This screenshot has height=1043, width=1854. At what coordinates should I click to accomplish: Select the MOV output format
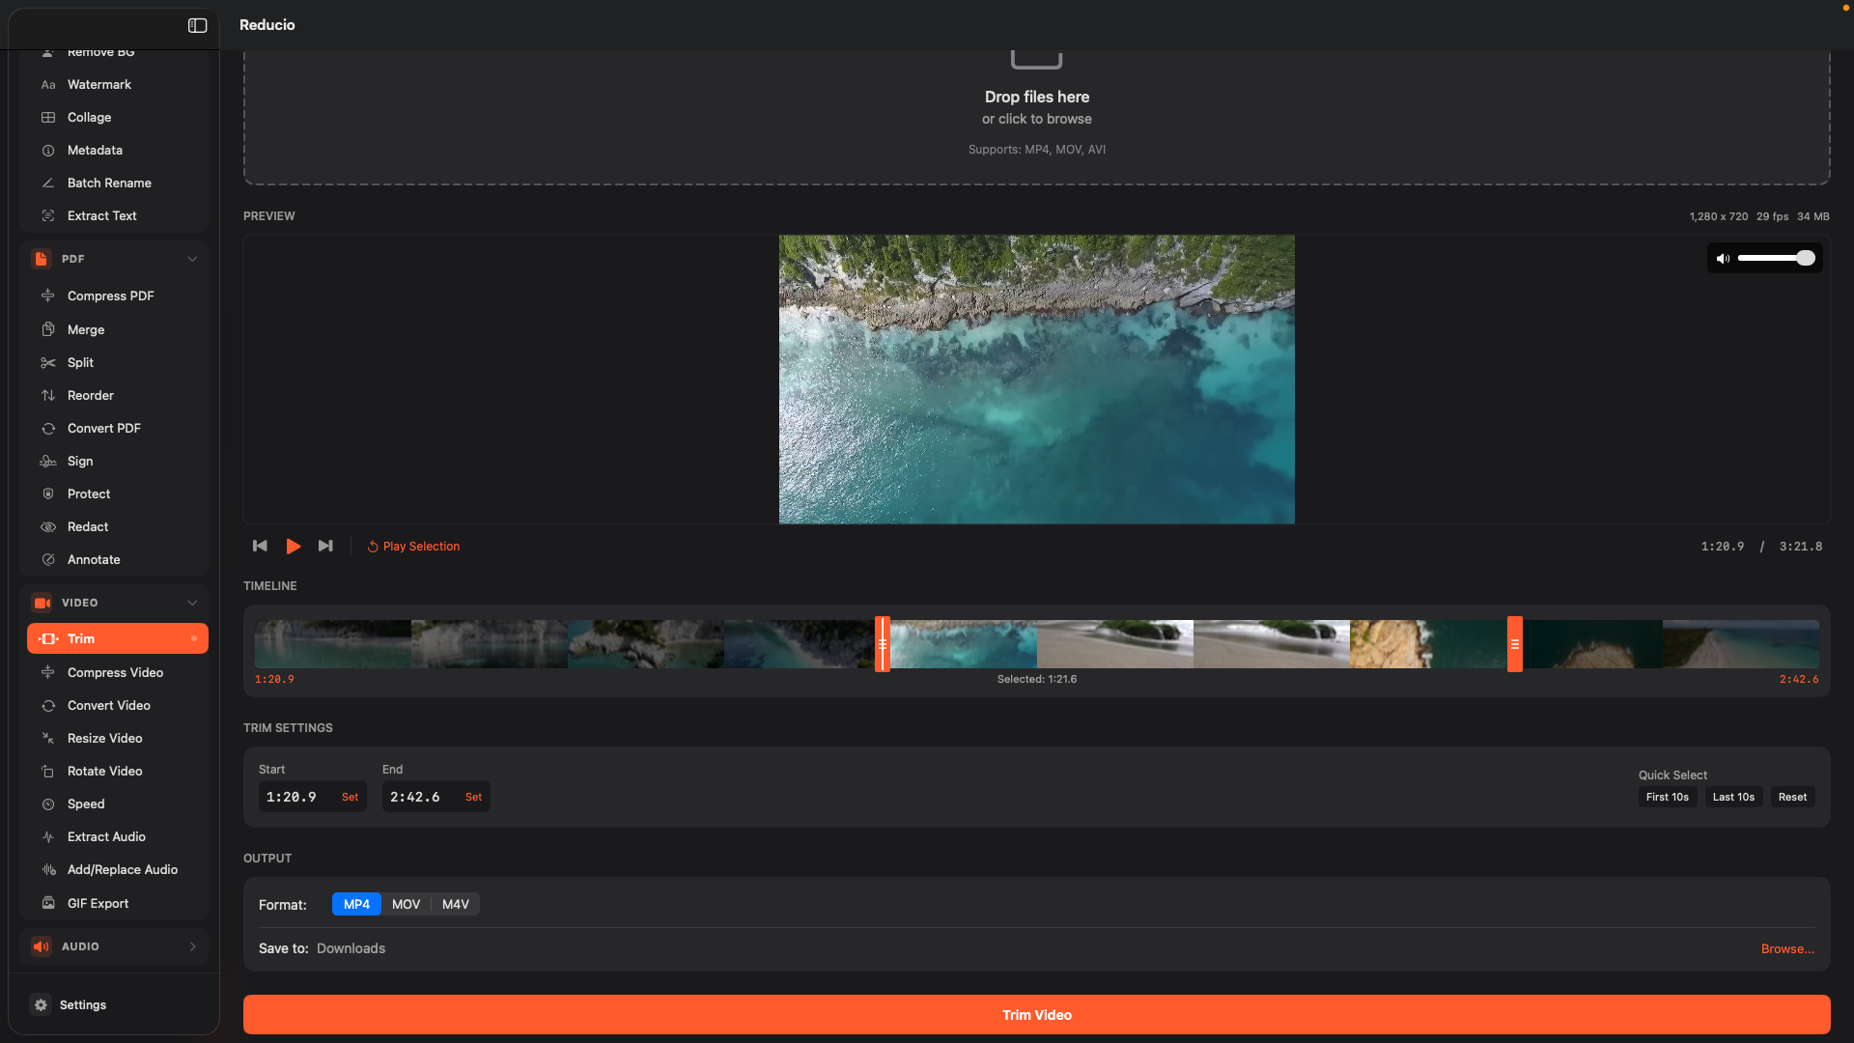pos(406,904)
